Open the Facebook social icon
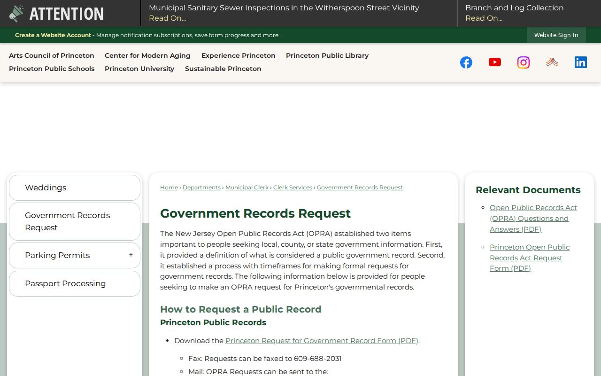Viewport: 601px width, 376px height. point(466,63)
